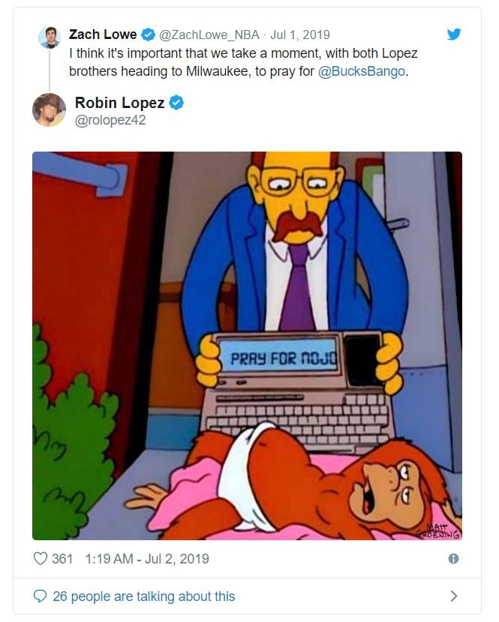
Task: Click the 361 likes count
Action: coord(62,558)
